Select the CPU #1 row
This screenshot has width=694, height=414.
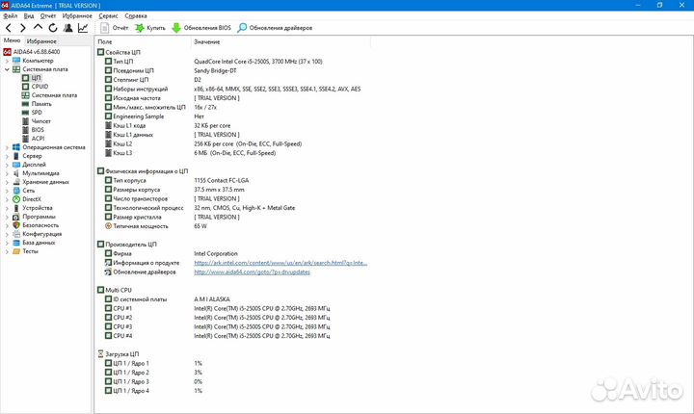(233, 308)
